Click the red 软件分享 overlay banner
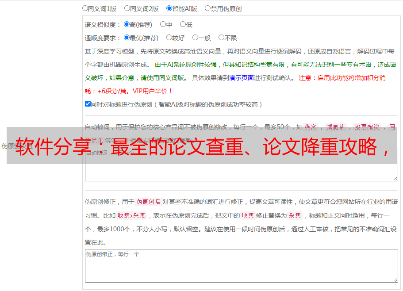The height and width of the screenshot is (291, 403). click(x=202, y=145)
